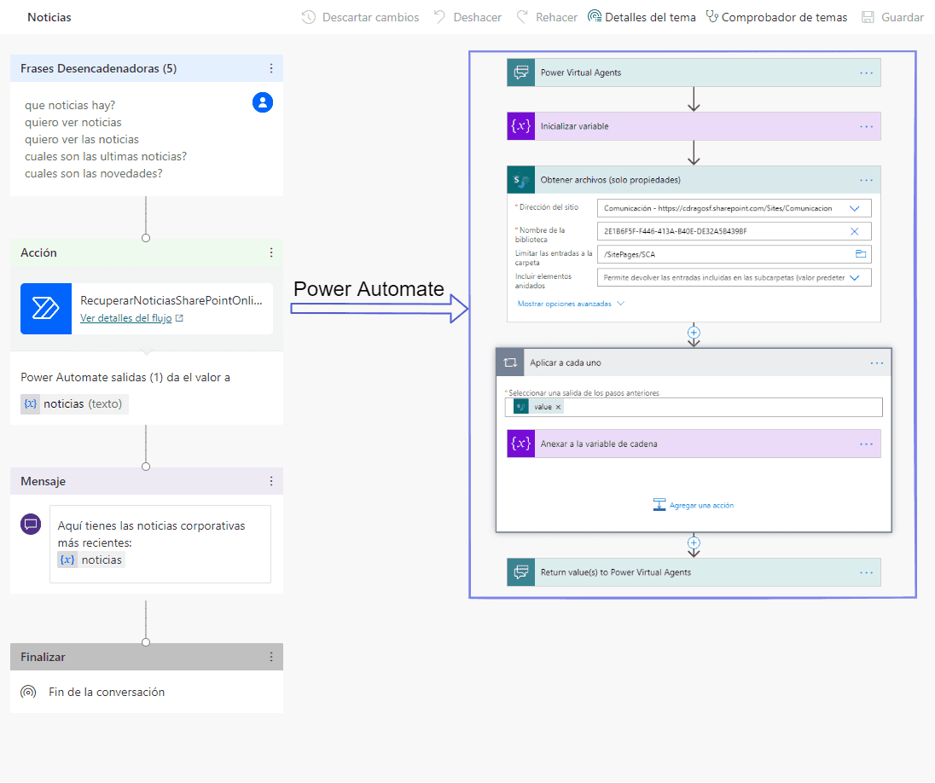This screenshot has width=935, height=783.
Task: Click the Power Automate flow icon in Acción
Action: click(x=46, y=308)
